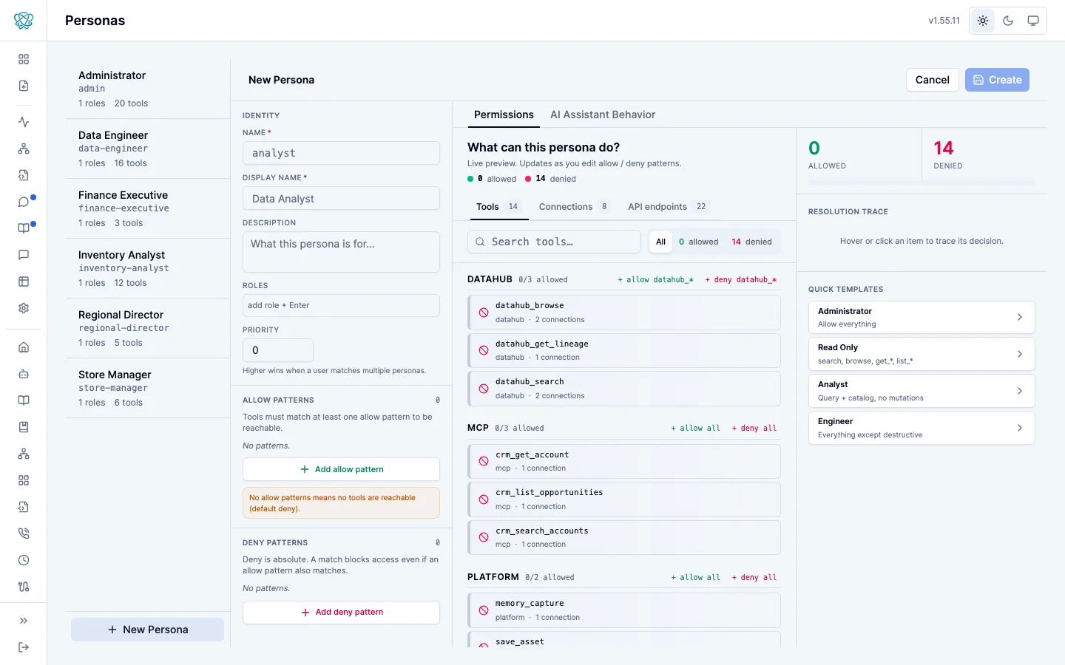Screen dimensions: 1065x665
Task: Select Finance Executive persona in list
Action: pyautogui.click(x=148, y=208)
